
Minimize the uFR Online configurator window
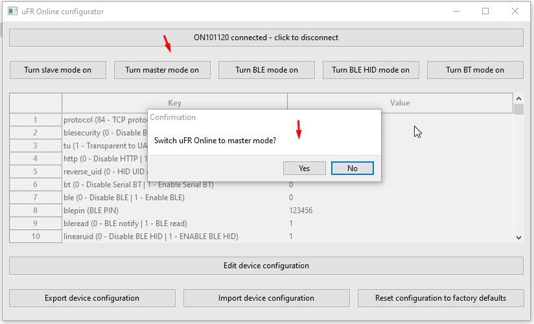point(456,11)
